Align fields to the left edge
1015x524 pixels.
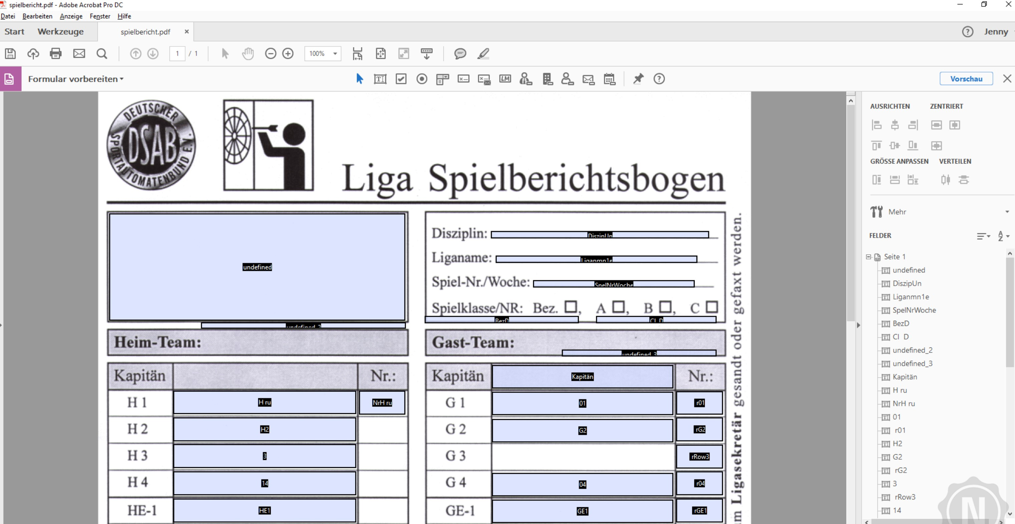tap(876, 125)
